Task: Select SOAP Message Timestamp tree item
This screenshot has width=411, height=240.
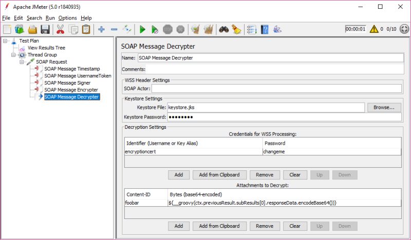Action: click(x=72, y=69)
